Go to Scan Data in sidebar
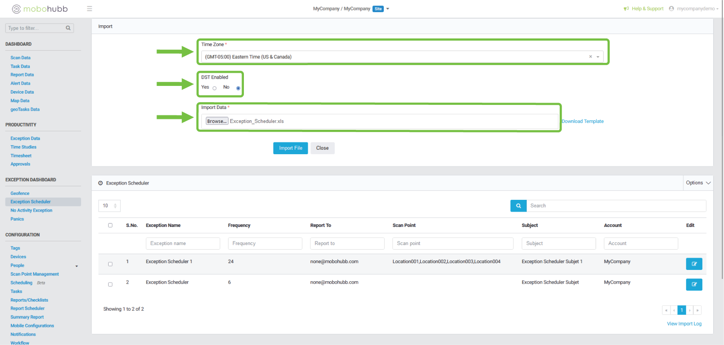The height and width of the screenshot is (345, 724). [20, 58]
